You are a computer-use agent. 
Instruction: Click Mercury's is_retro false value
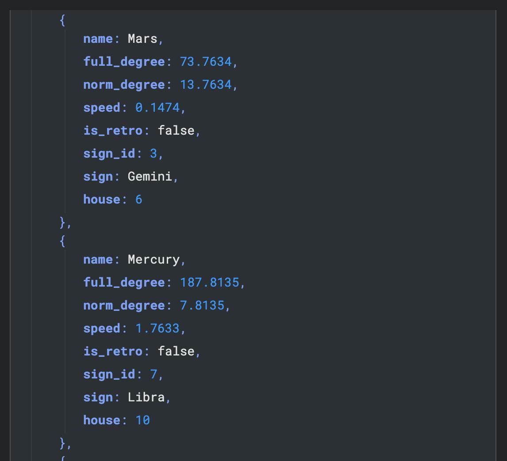[x=176, y=351]
